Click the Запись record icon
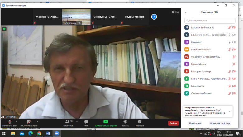 coord(125,122)
